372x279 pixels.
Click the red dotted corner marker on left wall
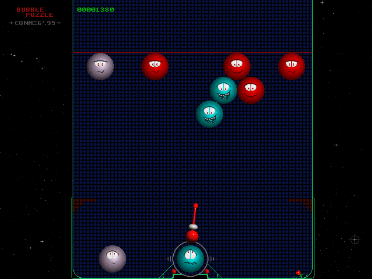[83, 203]
